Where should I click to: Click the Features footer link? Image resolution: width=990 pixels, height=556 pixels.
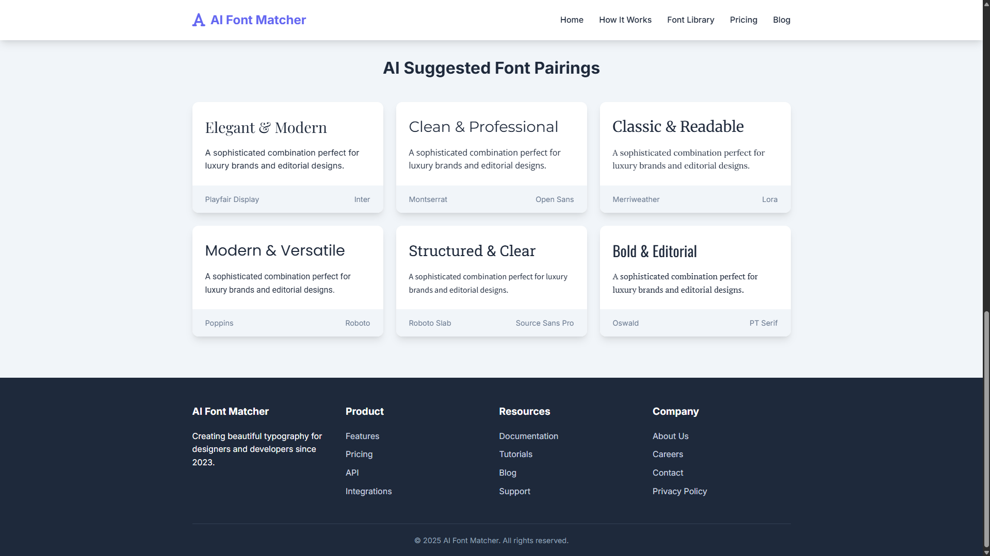(362, 436)
